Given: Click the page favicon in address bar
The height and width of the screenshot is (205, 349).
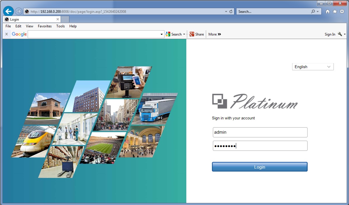Looking at the screenshot, I should (x=27, y=12).
